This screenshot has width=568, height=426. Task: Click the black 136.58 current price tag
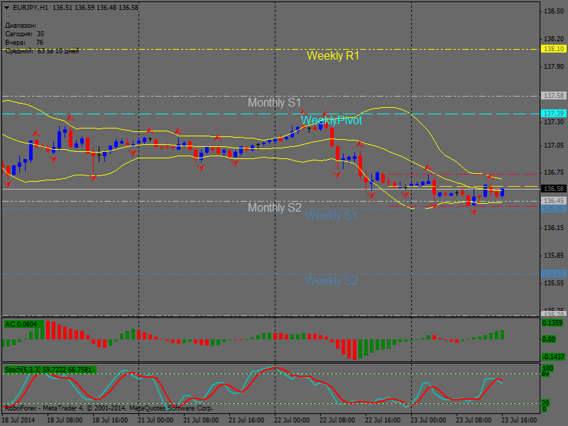(x=553, y=189)
